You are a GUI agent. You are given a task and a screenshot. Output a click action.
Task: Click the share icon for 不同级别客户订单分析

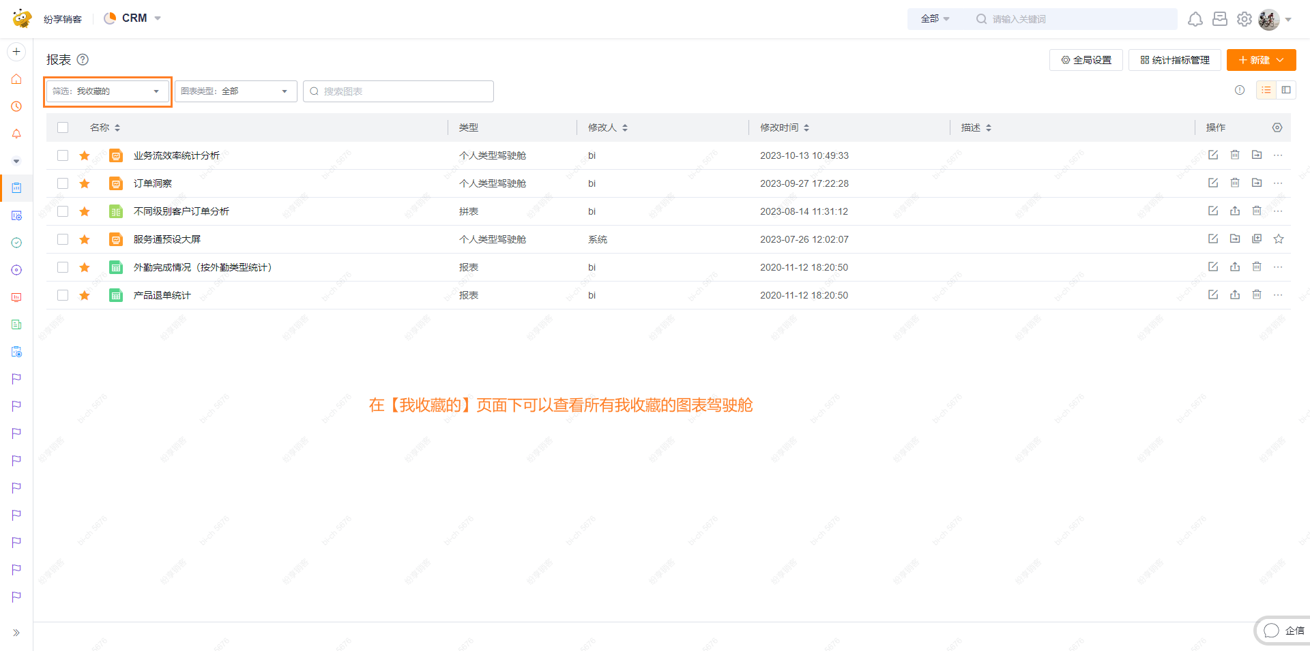coord(1235,211)
